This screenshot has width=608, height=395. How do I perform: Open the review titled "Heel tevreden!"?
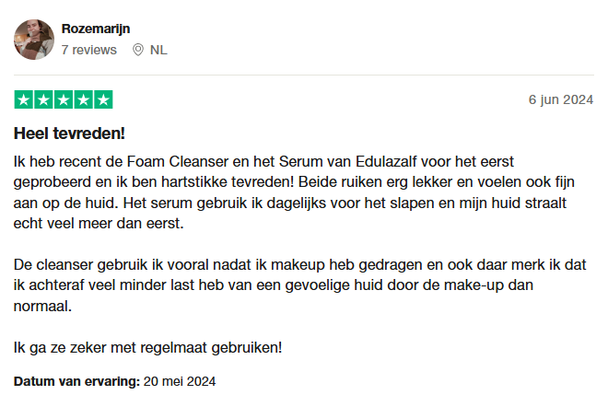click(69, 133)
